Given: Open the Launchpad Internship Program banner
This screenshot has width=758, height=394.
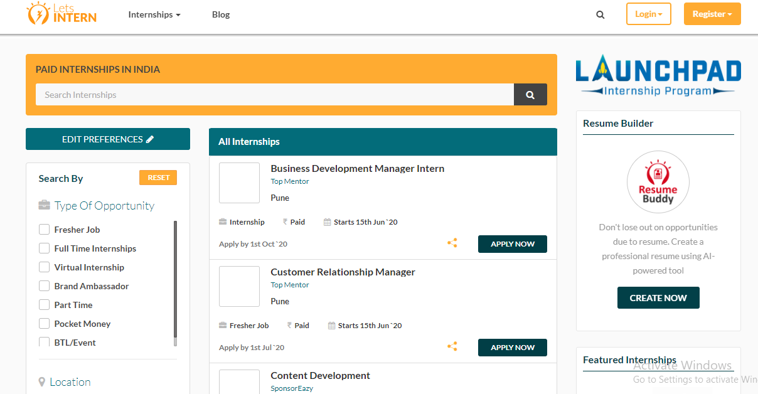Looking at the screenshot, I should 658,75.
